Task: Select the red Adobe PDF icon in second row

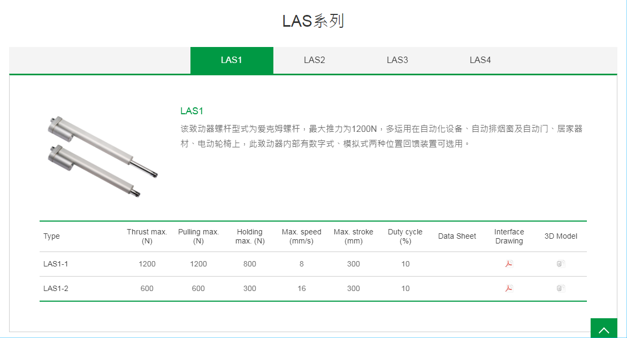Action: [509, 288]
